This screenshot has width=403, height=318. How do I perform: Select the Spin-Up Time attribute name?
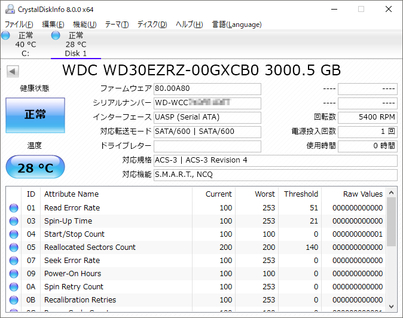pyautogui.click(x=68, y=221)
